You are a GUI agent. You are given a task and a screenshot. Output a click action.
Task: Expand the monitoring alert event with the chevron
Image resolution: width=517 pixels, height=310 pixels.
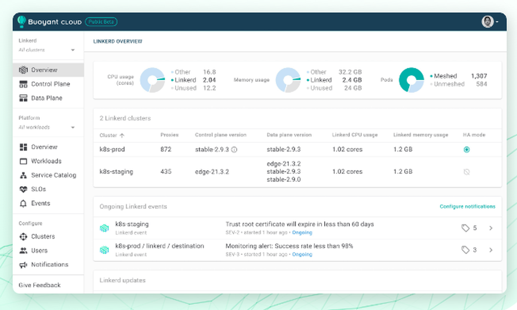point(491,249)
